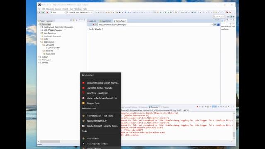Expand Deployment Descriptor: DemoApp node

click(x=41, y=27)
